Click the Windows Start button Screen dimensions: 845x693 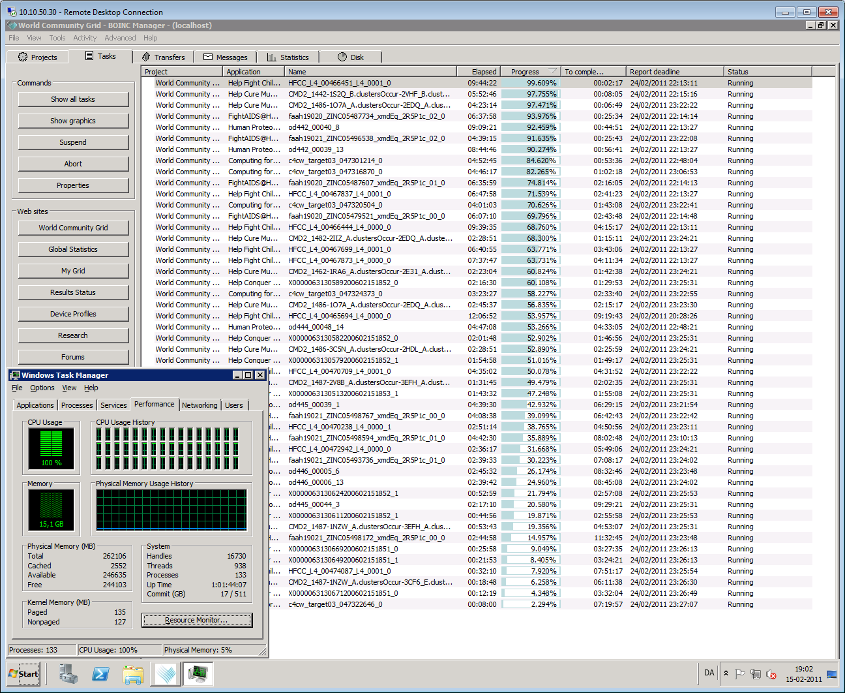coord(23,674)
